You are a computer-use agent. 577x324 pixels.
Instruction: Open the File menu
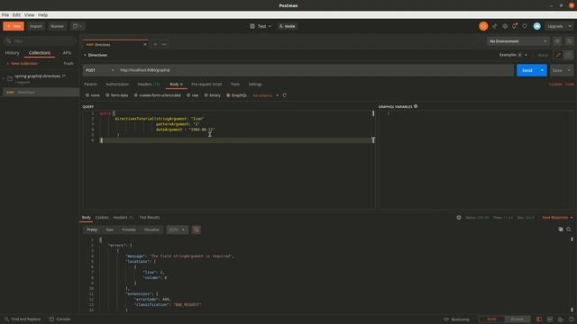pos(5,15)
